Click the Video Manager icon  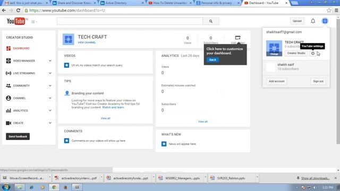click(8, 61)
